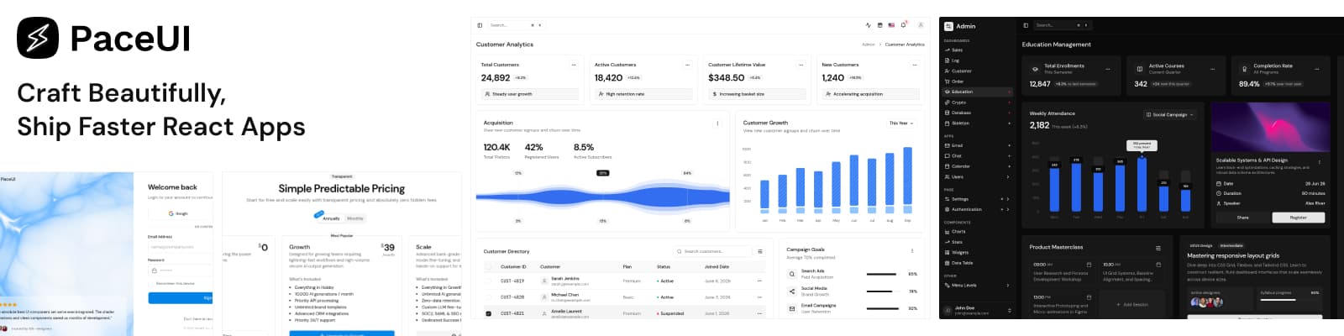Open the Total Enrollments card options menu
1344x336 pixels.
1108,69
